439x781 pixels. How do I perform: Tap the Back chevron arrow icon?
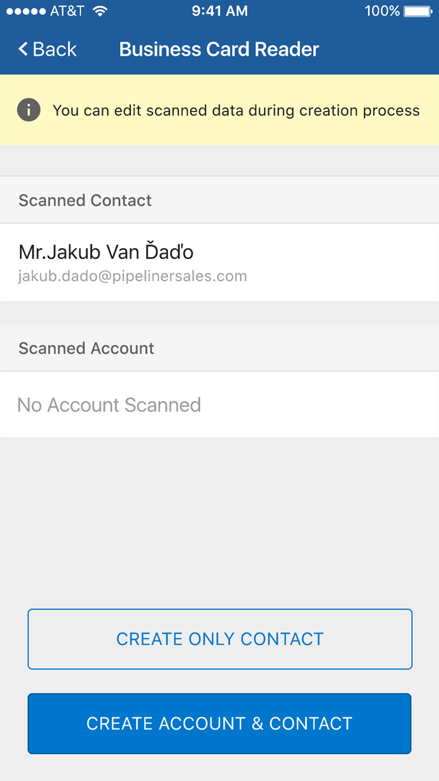(x=23, y=49)
